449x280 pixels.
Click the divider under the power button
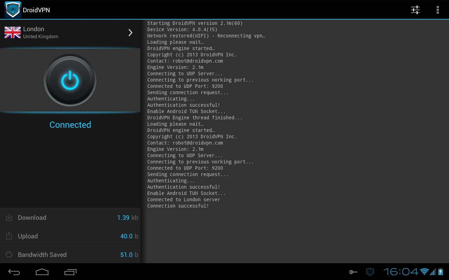[x=70, y=112]
